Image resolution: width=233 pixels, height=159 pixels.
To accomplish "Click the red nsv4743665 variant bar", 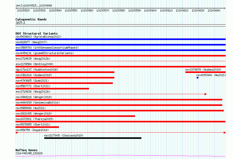I will tap(64, 83).
